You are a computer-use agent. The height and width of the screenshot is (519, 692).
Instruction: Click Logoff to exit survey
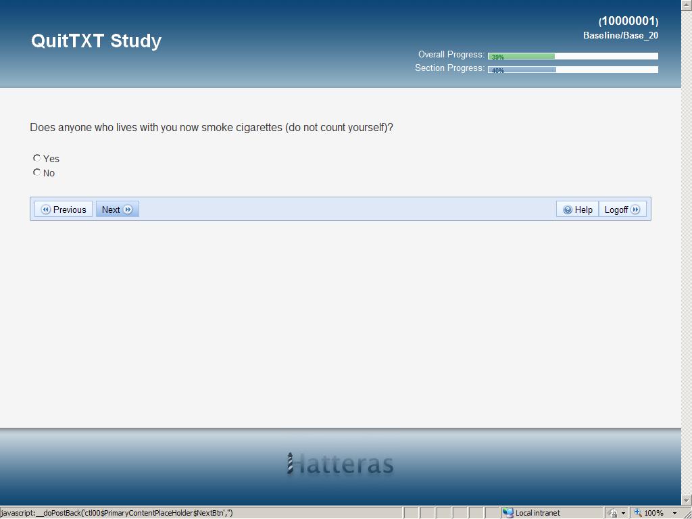pos(622,209)
